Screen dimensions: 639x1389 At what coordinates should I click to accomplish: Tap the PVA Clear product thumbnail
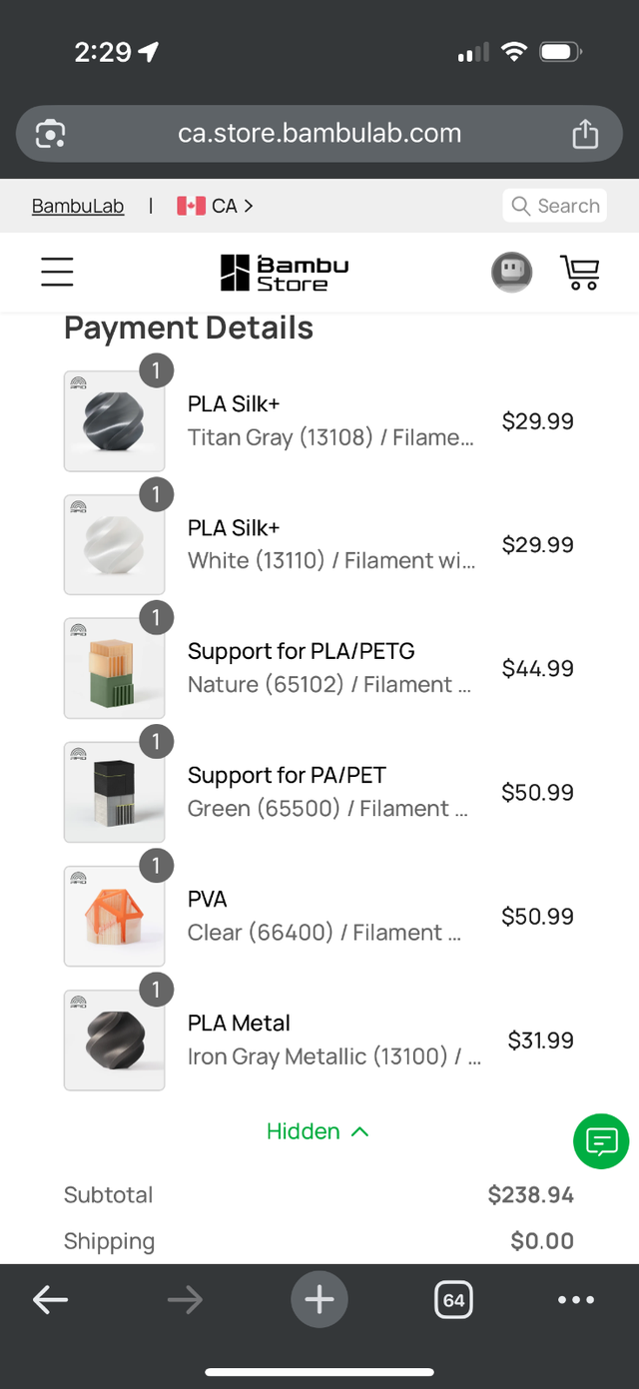coord(114,916)
